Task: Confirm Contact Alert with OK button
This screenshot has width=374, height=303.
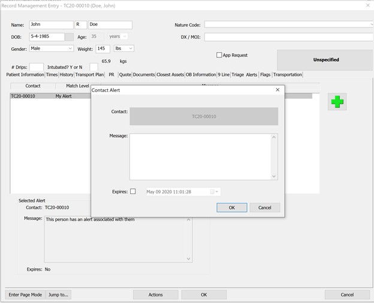Action: coord(231,208)
